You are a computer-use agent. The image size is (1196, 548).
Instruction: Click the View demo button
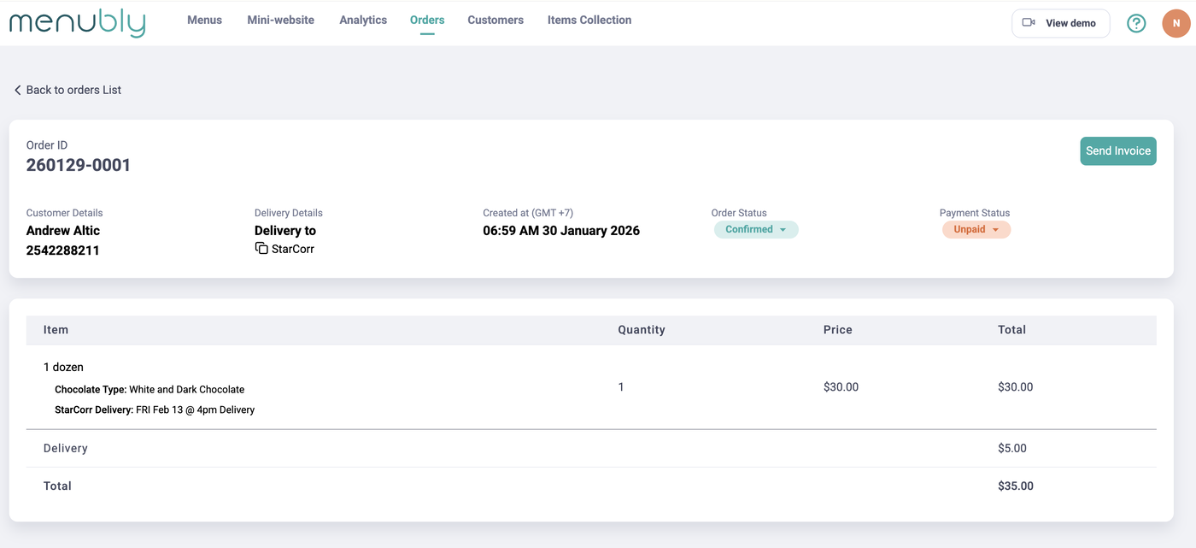pyautogui.click(x=1060, y=23)
